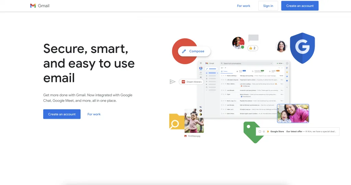Click the yellow folder search icon
Image resolution: width=351 pixels, height=185 pixels.
click(177, 122)
